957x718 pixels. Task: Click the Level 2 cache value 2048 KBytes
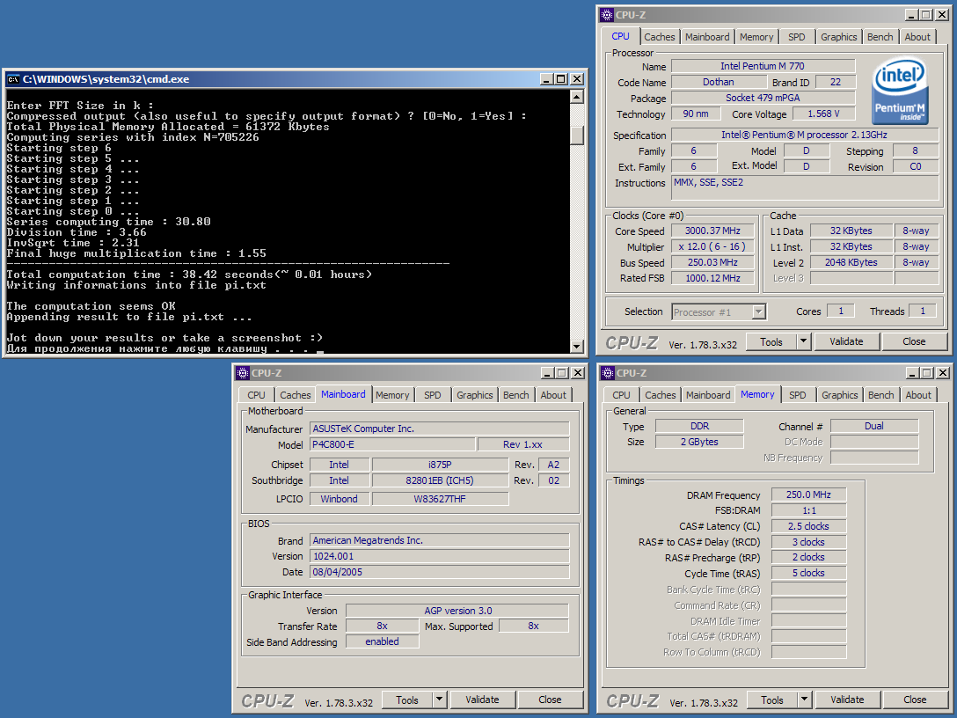(x=851, y=262)
